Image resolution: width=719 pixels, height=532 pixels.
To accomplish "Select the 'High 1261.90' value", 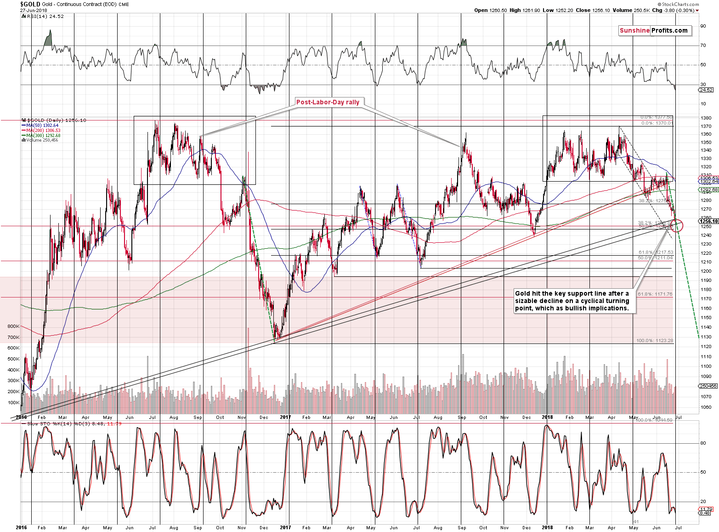I will (x=525, y=10).
